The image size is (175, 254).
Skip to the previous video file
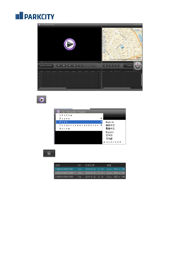pos(70,65)
